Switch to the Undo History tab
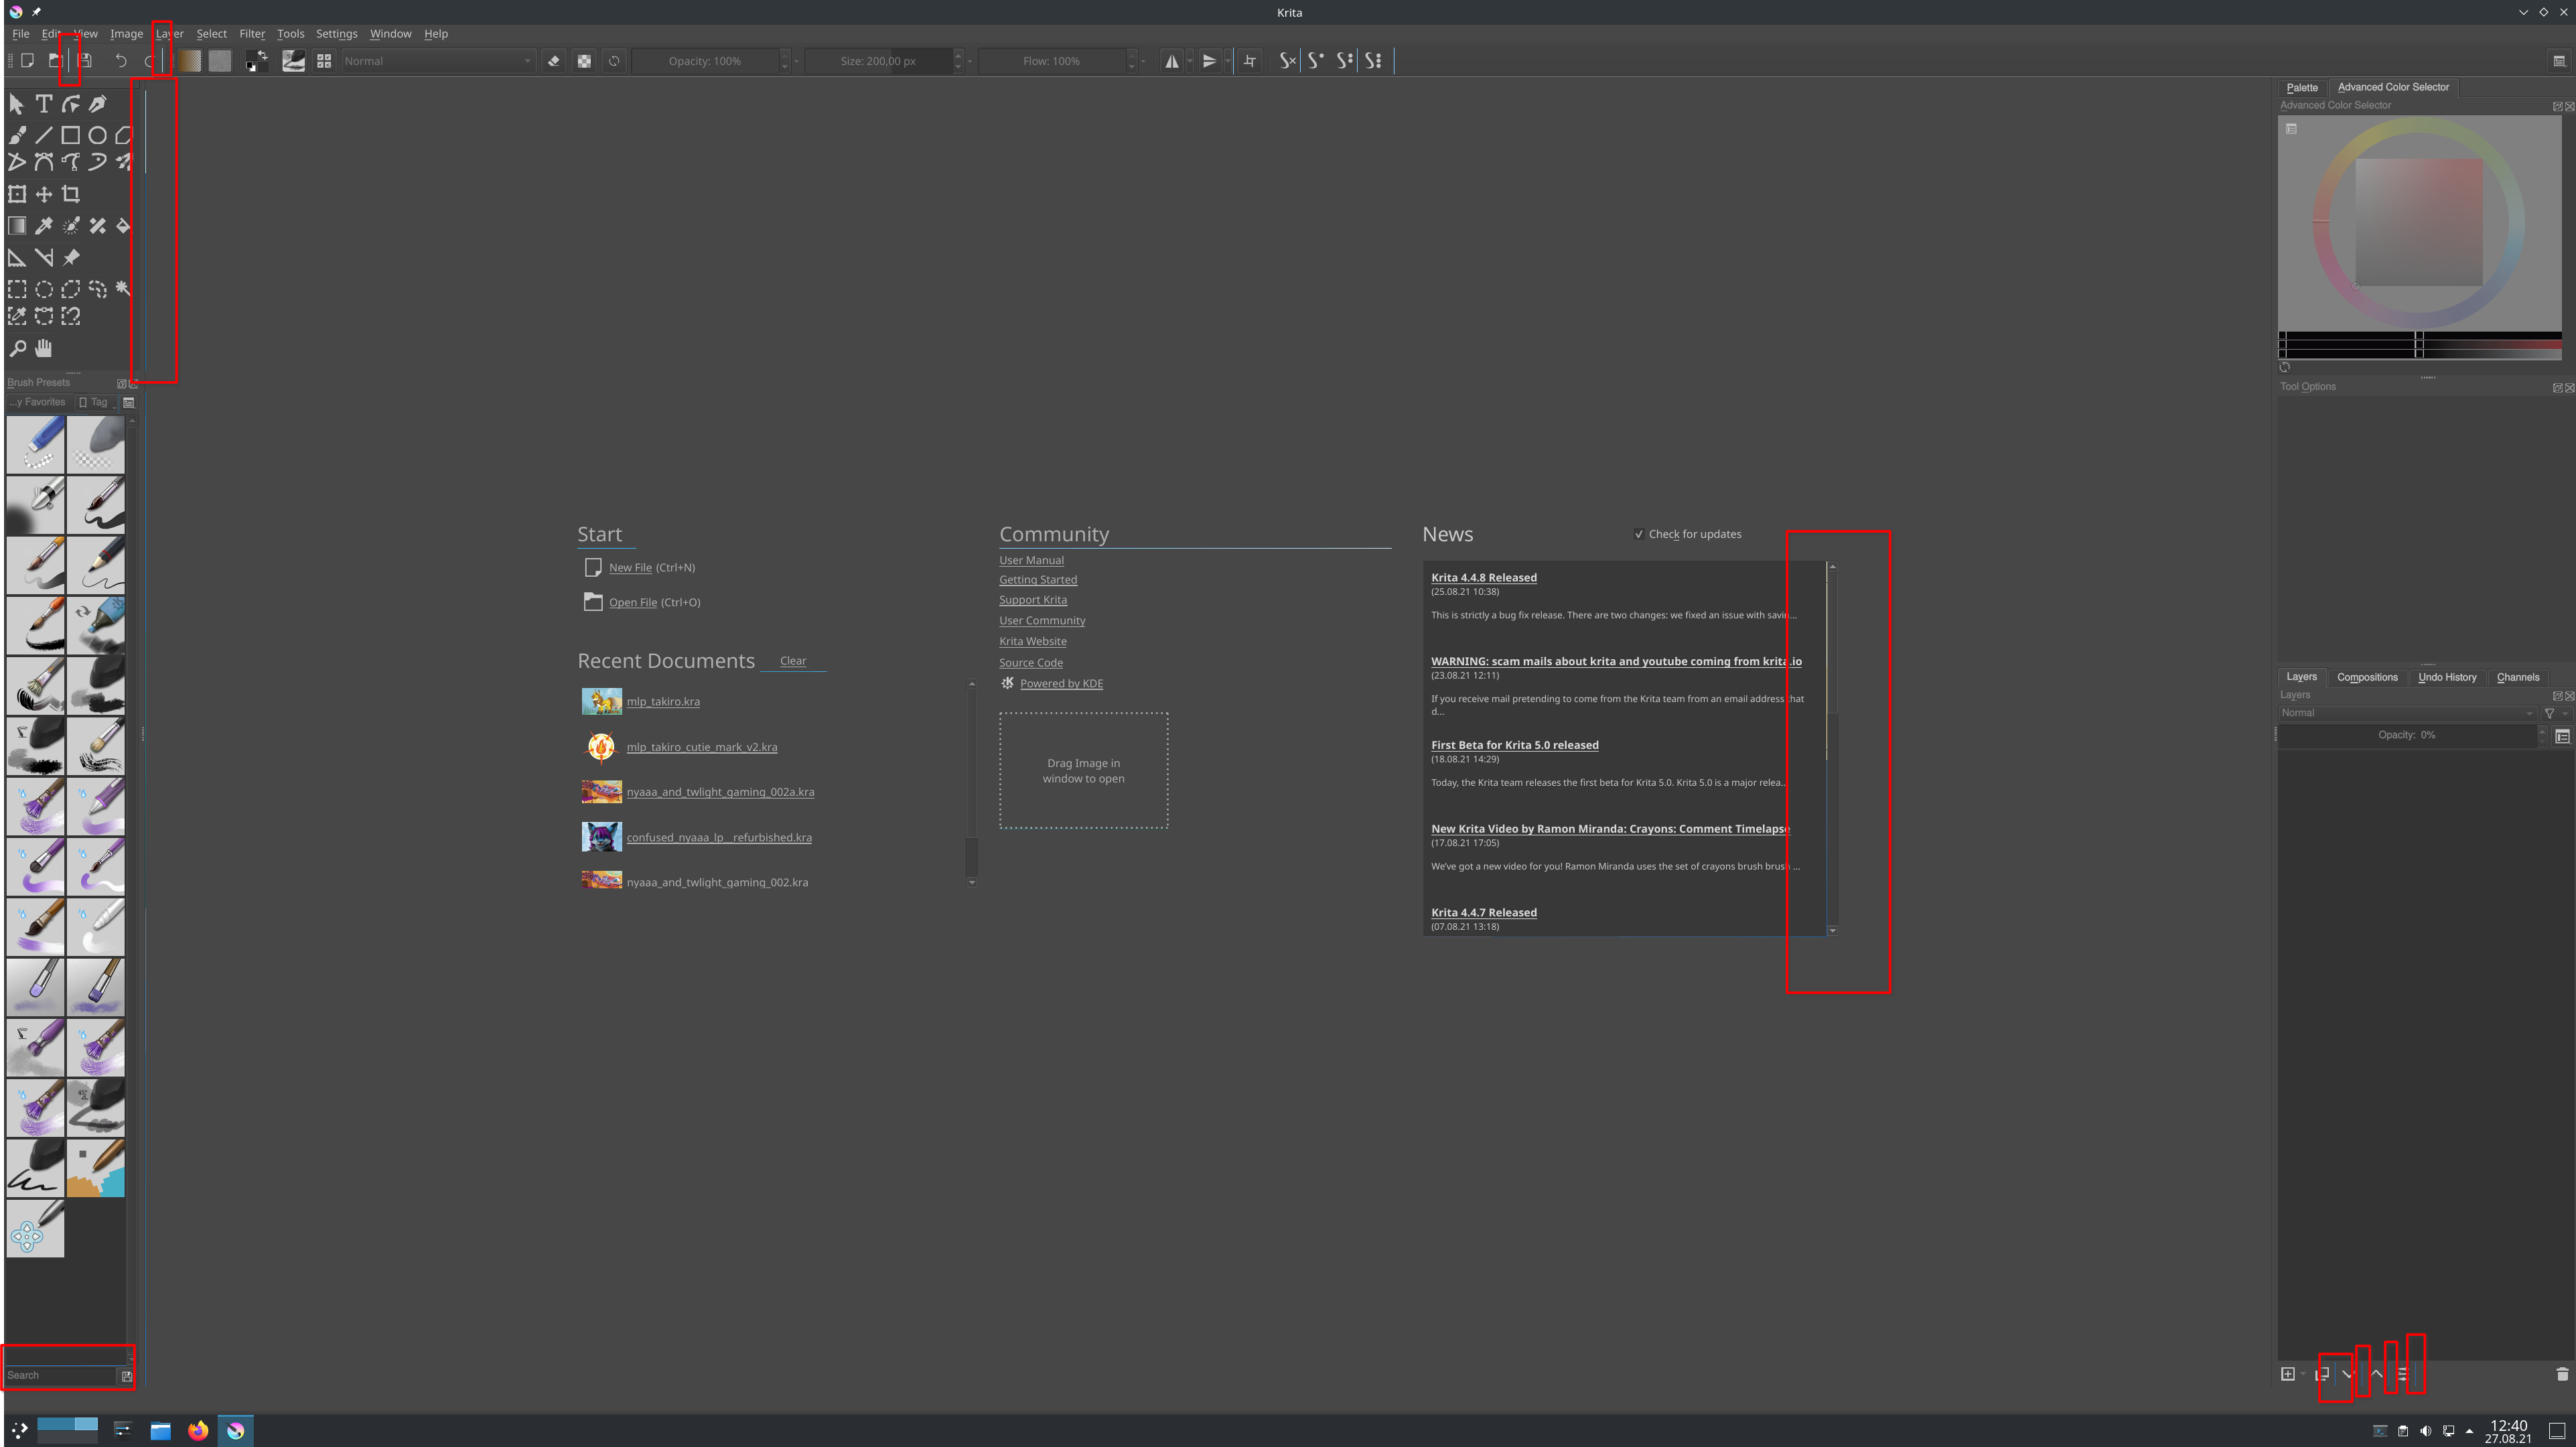The image size is (2576, 1447). 2447,677
